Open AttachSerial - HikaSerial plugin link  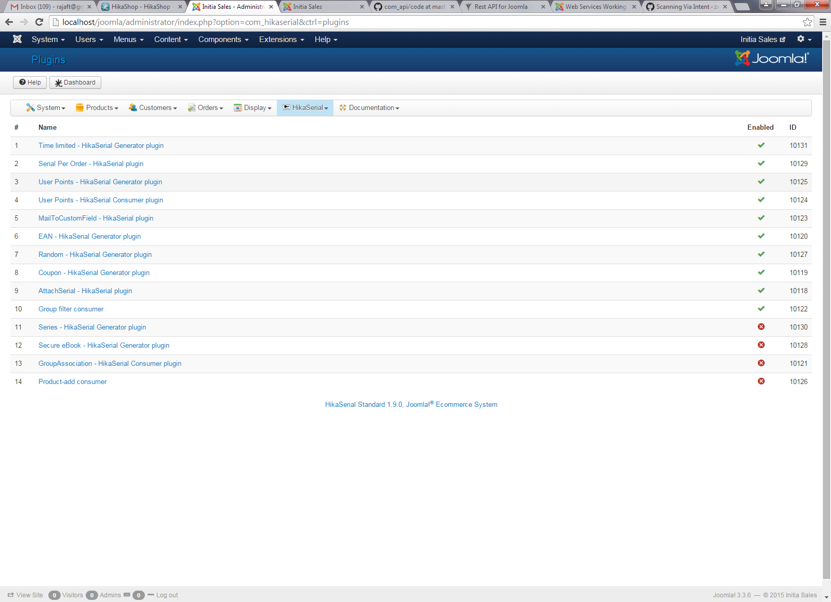pos(85,291)
